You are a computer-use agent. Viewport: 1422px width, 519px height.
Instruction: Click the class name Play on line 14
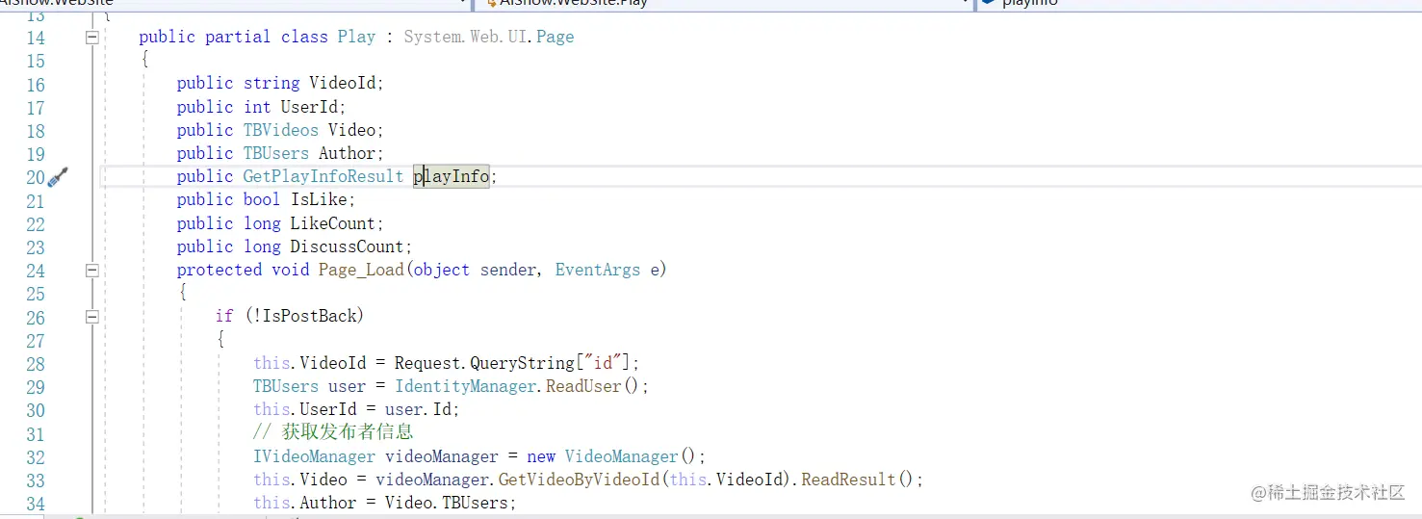pyautogui.click(x=356, y=37)
